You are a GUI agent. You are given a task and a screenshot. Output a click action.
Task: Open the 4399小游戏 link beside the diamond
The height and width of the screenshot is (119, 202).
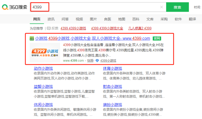(108, 60)
